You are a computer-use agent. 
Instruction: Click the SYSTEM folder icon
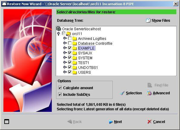tap(75, 58)
